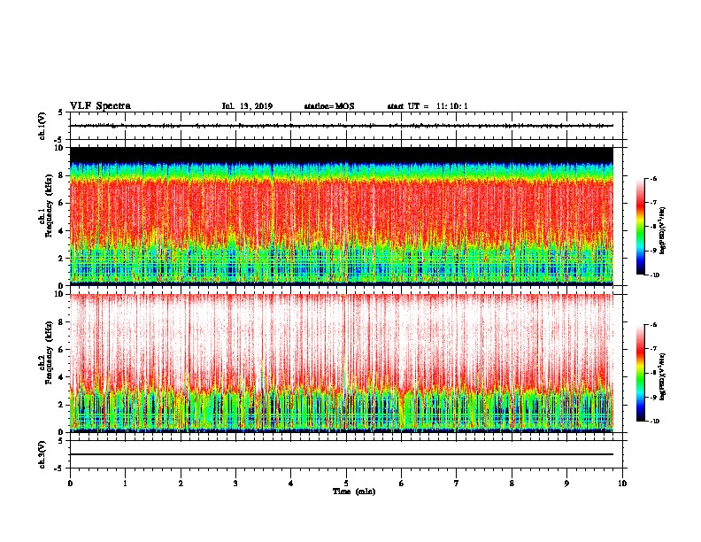Click the "ch.1(V)" waveform axis label
The image size is (701, 542).
[x=42, y=126]
